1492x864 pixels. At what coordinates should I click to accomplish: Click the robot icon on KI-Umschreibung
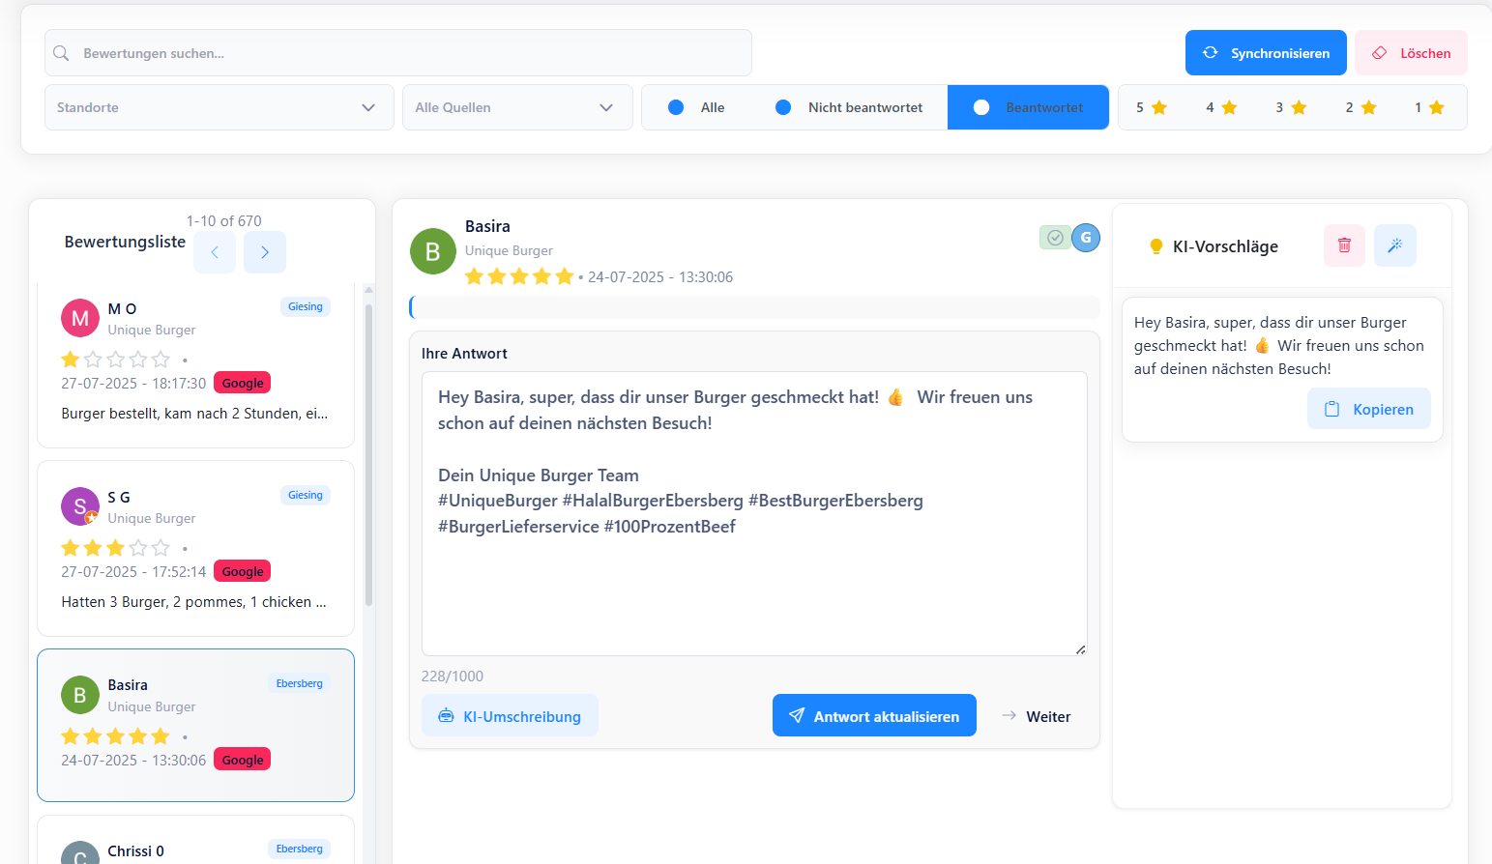446,715
